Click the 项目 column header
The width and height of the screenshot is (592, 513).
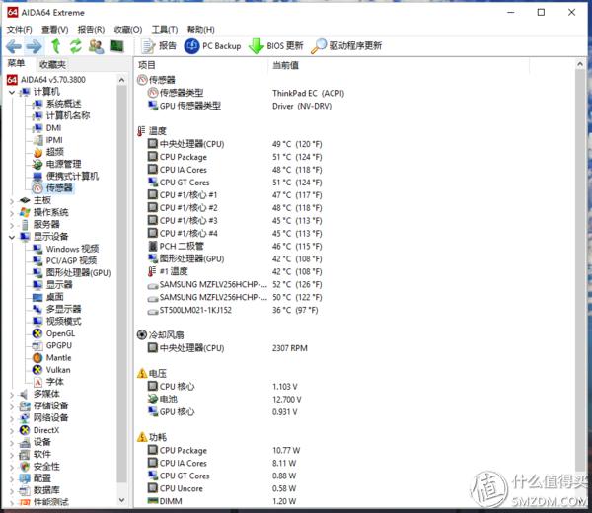pyautogui.click(x=146, y=65)
